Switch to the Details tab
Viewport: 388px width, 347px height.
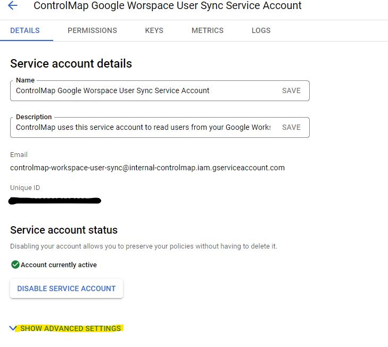(x=25, y=30)
